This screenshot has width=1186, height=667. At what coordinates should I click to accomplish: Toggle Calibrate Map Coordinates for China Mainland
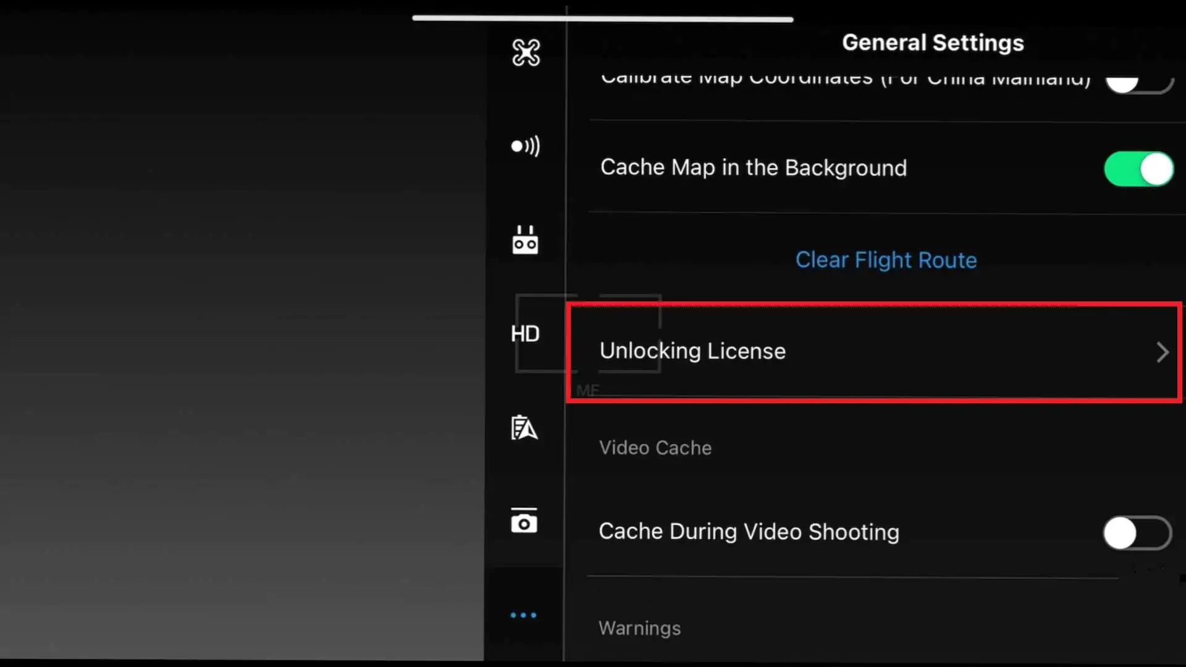click(x=1138, y=82)
